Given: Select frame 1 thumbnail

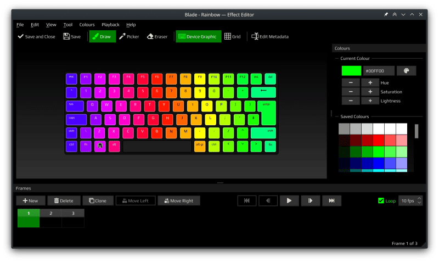Looking at the screenshot, I should point(29,218).
